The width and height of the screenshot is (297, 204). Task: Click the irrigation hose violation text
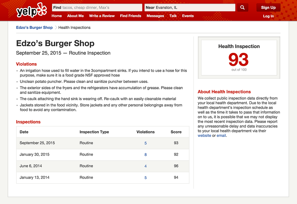point(104,73)
